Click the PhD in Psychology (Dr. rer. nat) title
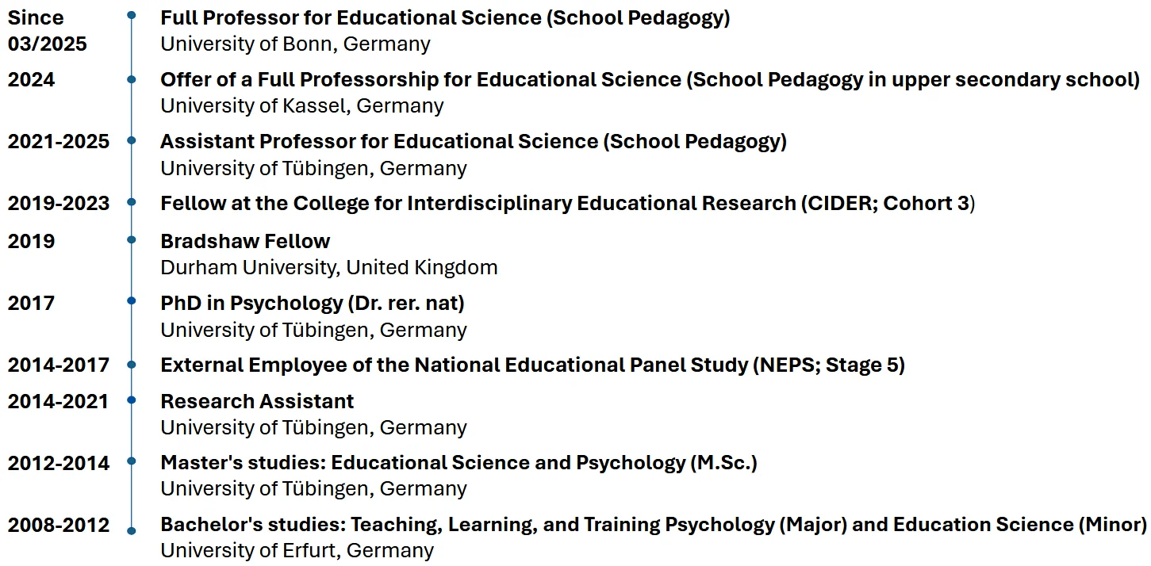Viewport: 1151px width, 566px height. 312,303
